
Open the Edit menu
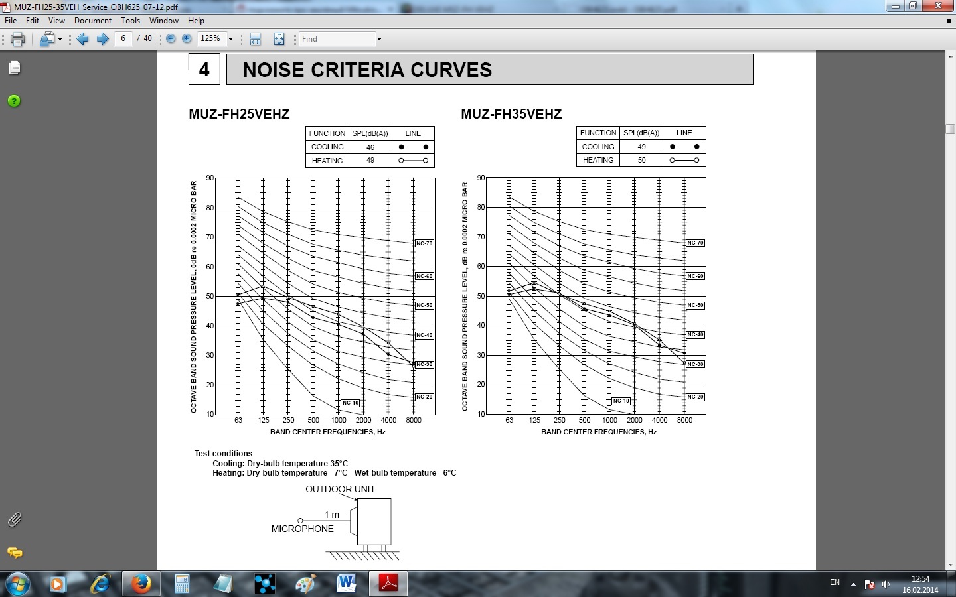pyautogui.click(x=33, y=21)
